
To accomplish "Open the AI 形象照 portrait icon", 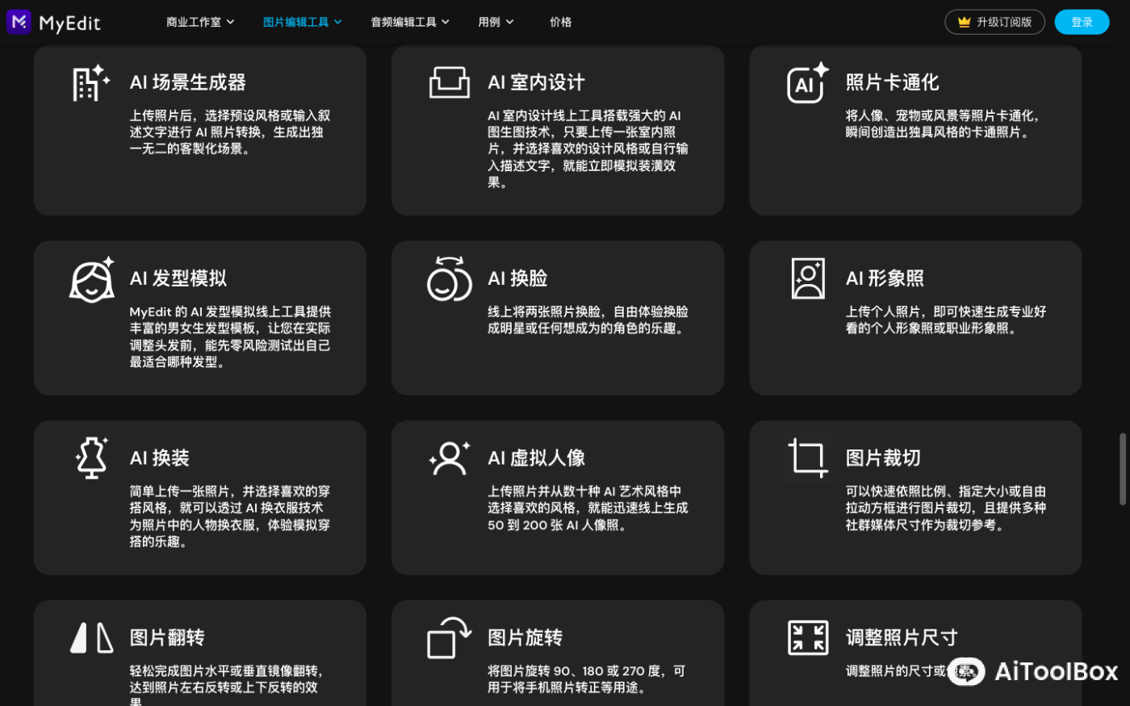I will pyautogui.click(x=808, y=278).
